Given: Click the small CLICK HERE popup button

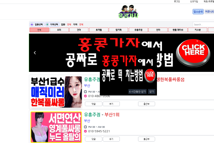Looking at the screenshot, I should click(x=150, y=75).
